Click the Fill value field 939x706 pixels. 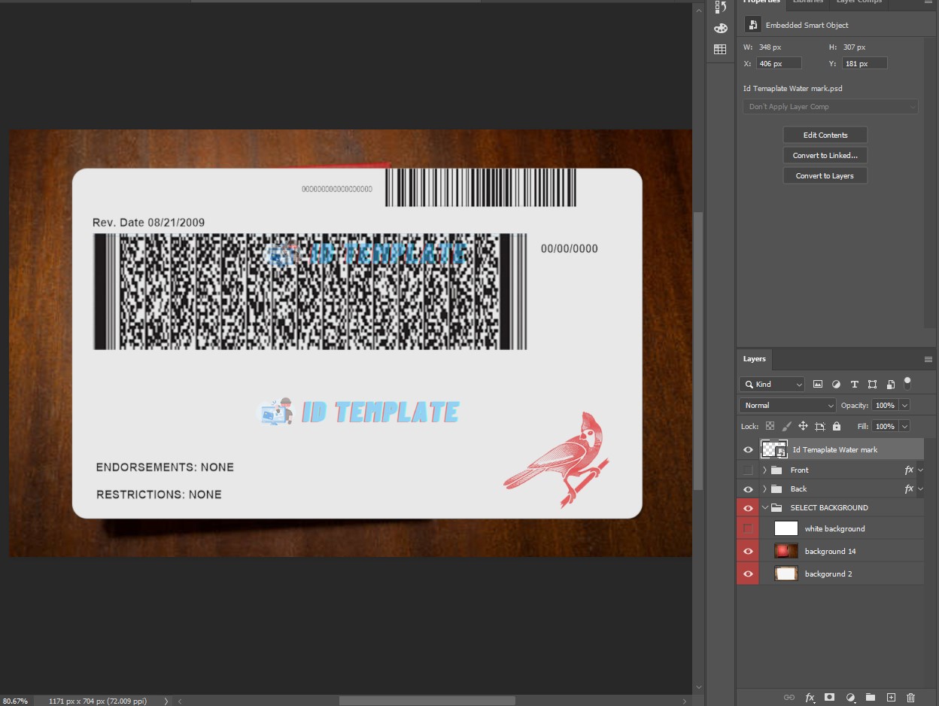(x=885, y=426)
